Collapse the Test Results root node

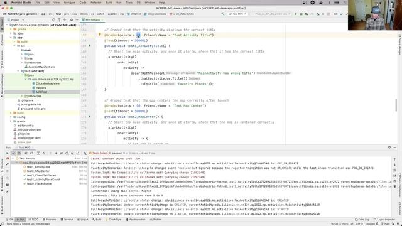click(x=13, y=159)
